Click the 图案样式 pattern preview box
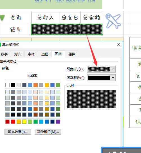The width and height of the screenshot is (141, 153). [99, 69]
